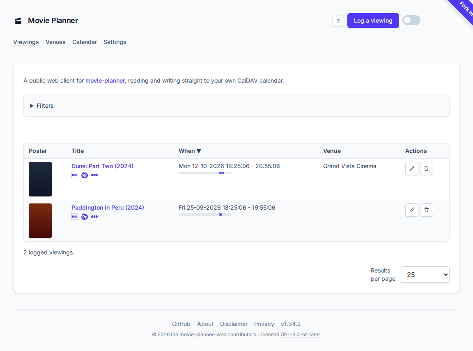The image size is (473, 351).
Task: Open the v1.34.2 version link
Action: [291, 324]
